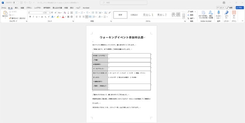The width and height of the screenshot is (245, 123).
Task: Click the increase indent icon
Action: [x=96, y=13]
